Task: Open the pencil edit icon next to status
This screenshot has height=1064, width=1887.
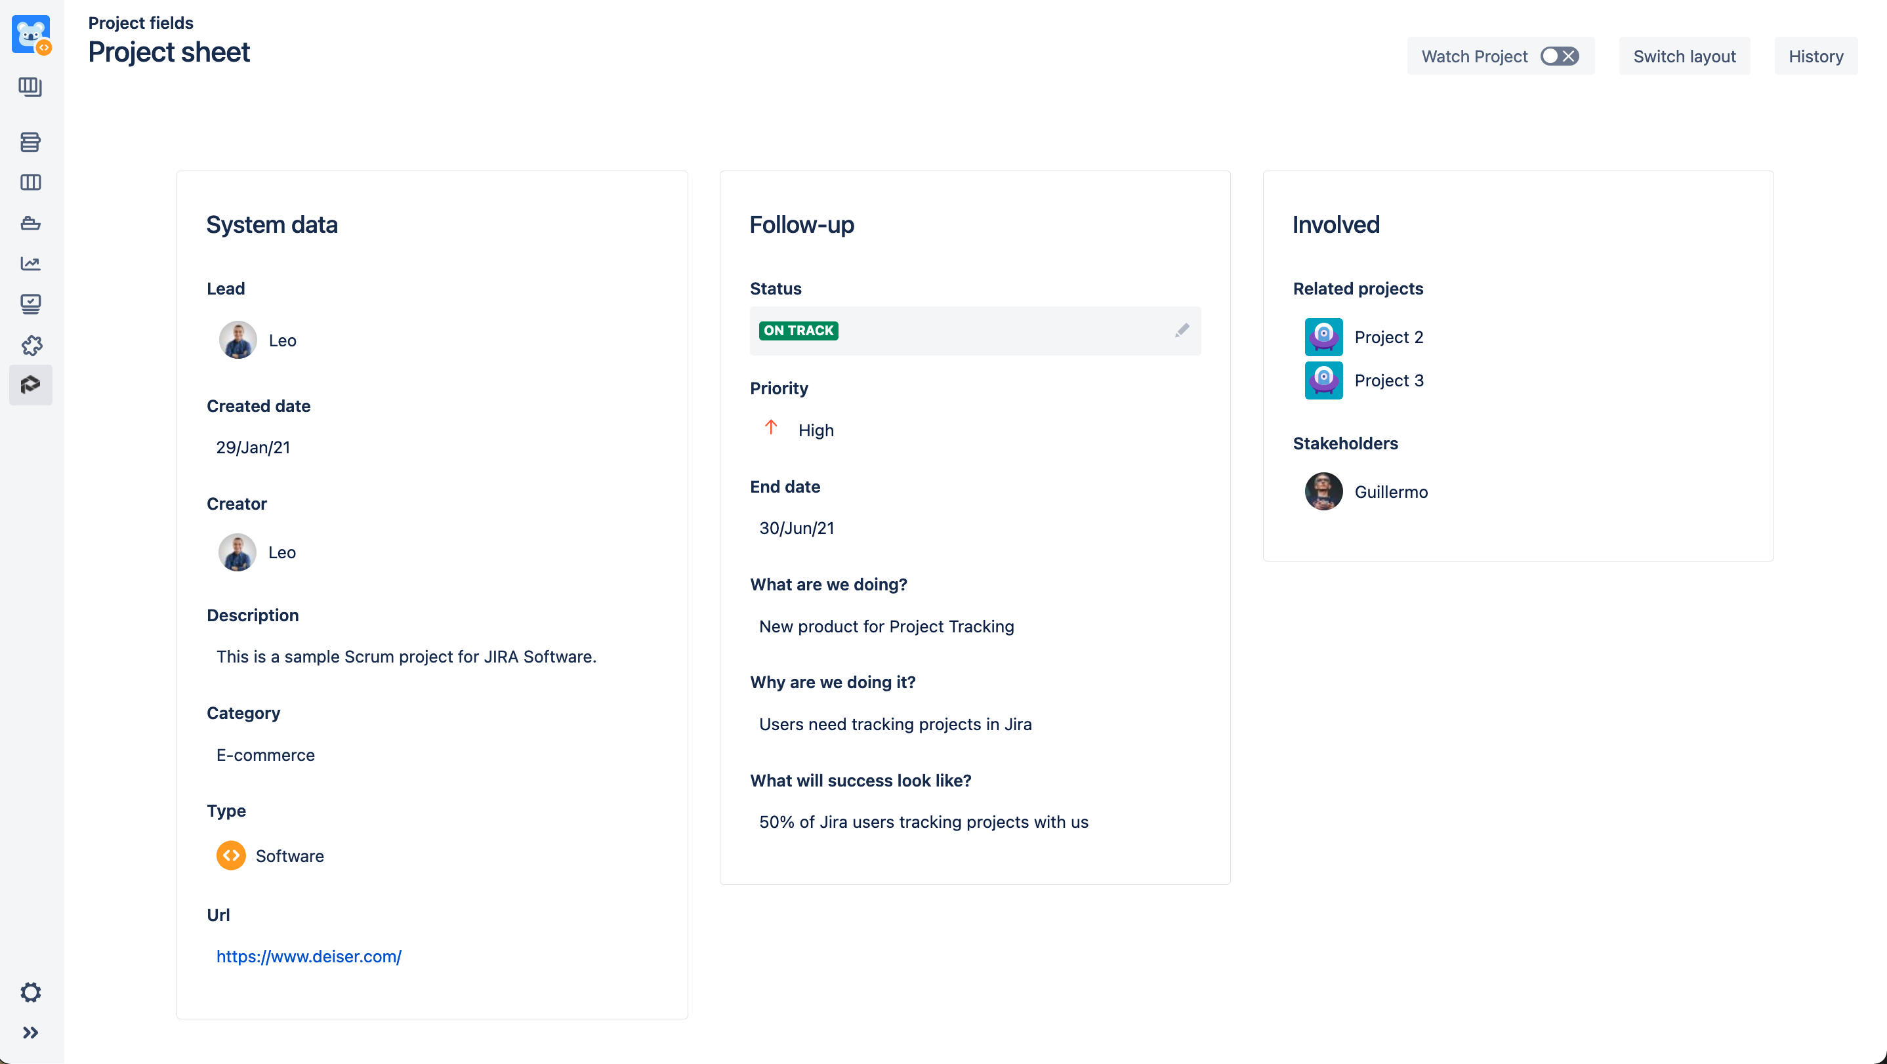Action: pyautogui.click(x=1182, y=330)
